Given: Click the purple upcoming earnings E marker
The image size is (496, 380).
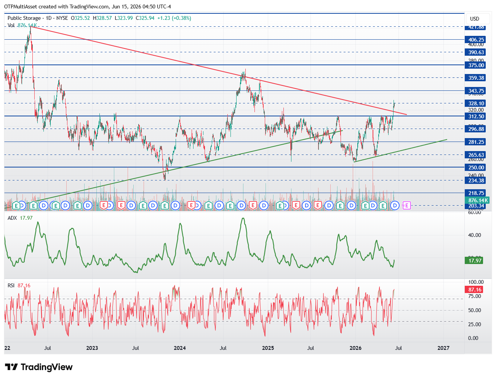Looking at the screenshot, I should [406, 206].
